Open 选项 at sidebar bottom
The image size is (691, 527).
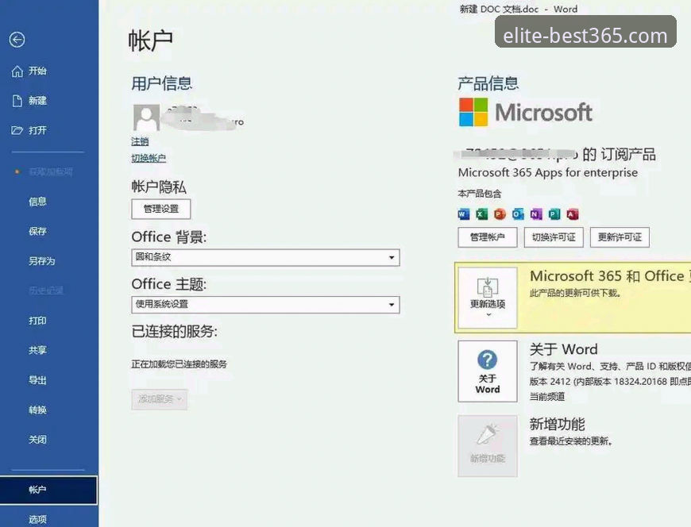pyautogui.click(x=37, y=519)
